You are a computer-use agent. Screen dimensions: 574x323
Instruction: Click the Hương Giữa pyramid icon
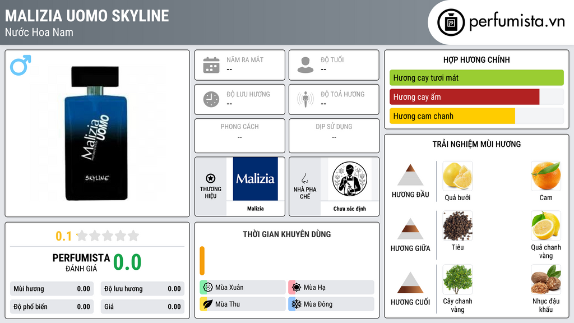pyautogui.click(x=410, y=229)
